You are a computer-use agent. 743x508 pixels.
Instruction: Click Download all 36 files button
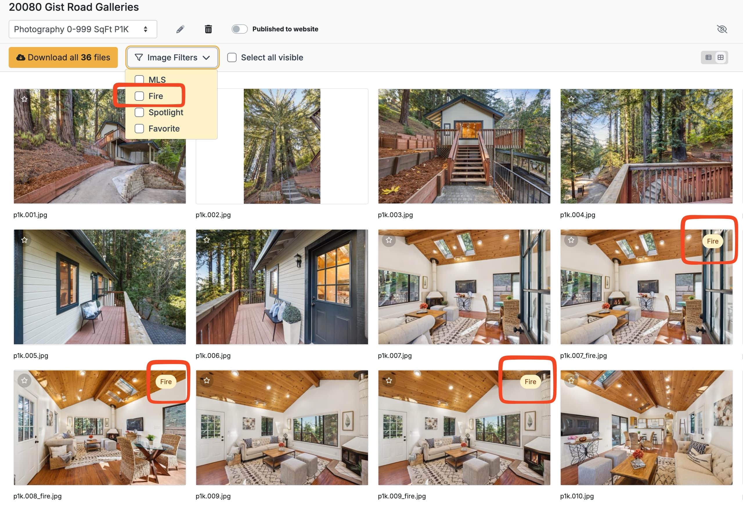tap(63, 57)
